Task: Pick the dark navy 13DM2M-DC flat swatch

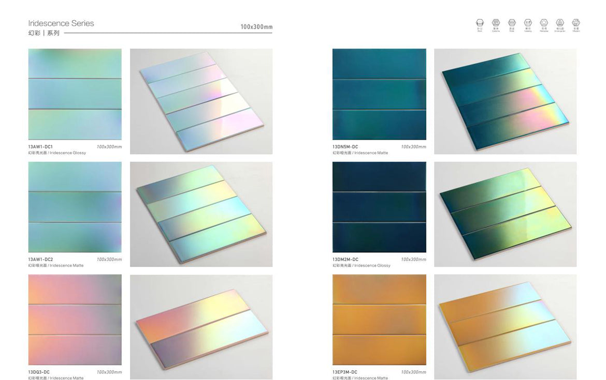Action: coord(379,207)
